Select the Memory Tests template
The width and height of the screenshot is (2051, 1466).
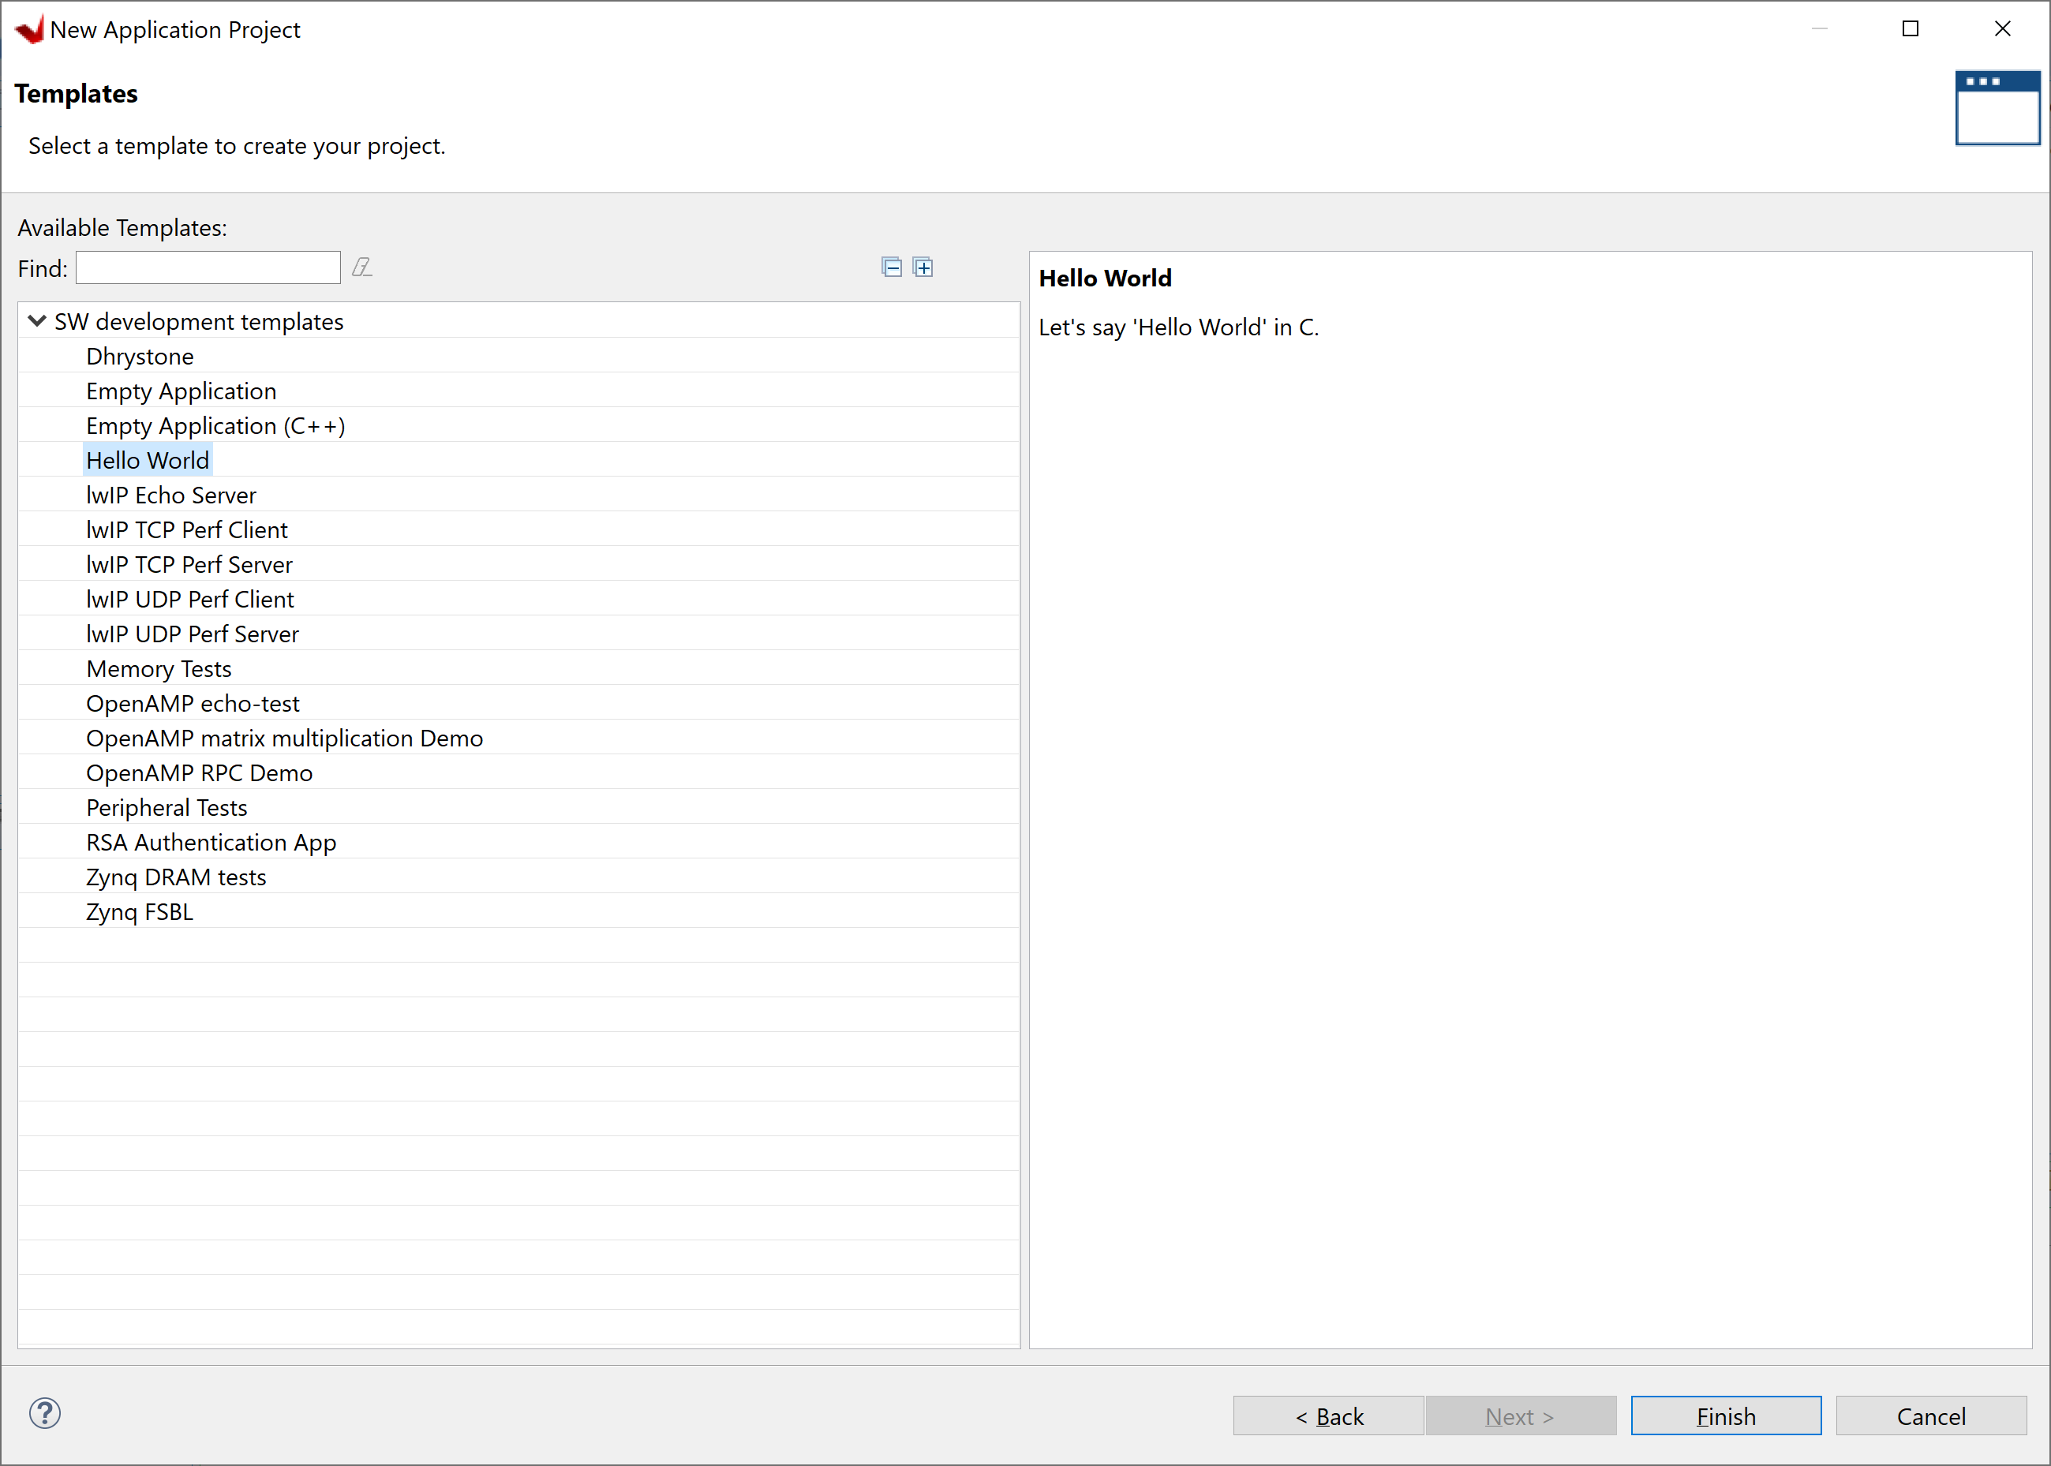click(159, 668)
